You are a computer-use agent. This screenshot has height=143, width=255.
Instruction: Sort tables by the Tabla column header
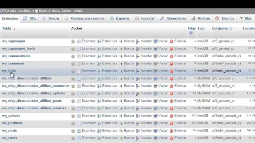pos(7,28)
